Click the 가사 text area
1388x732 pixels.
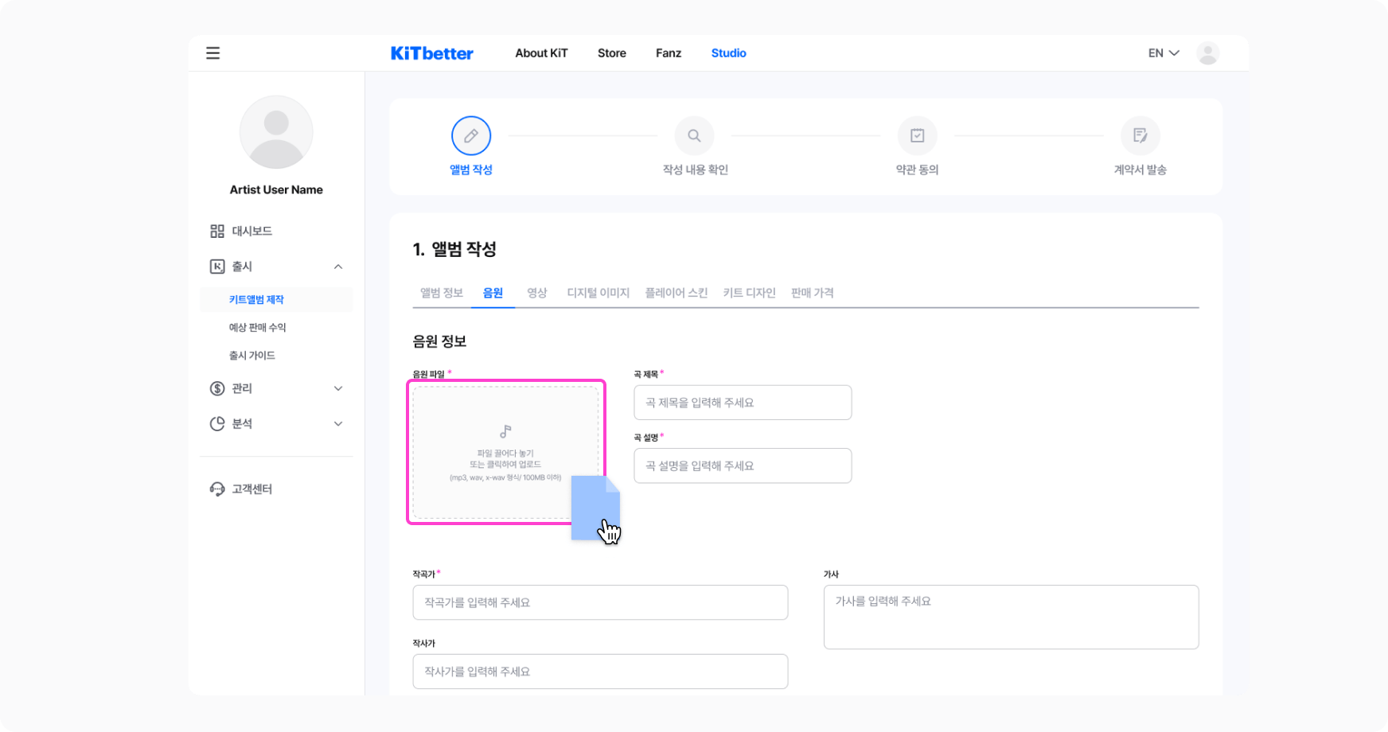(x=1011, y=617)
